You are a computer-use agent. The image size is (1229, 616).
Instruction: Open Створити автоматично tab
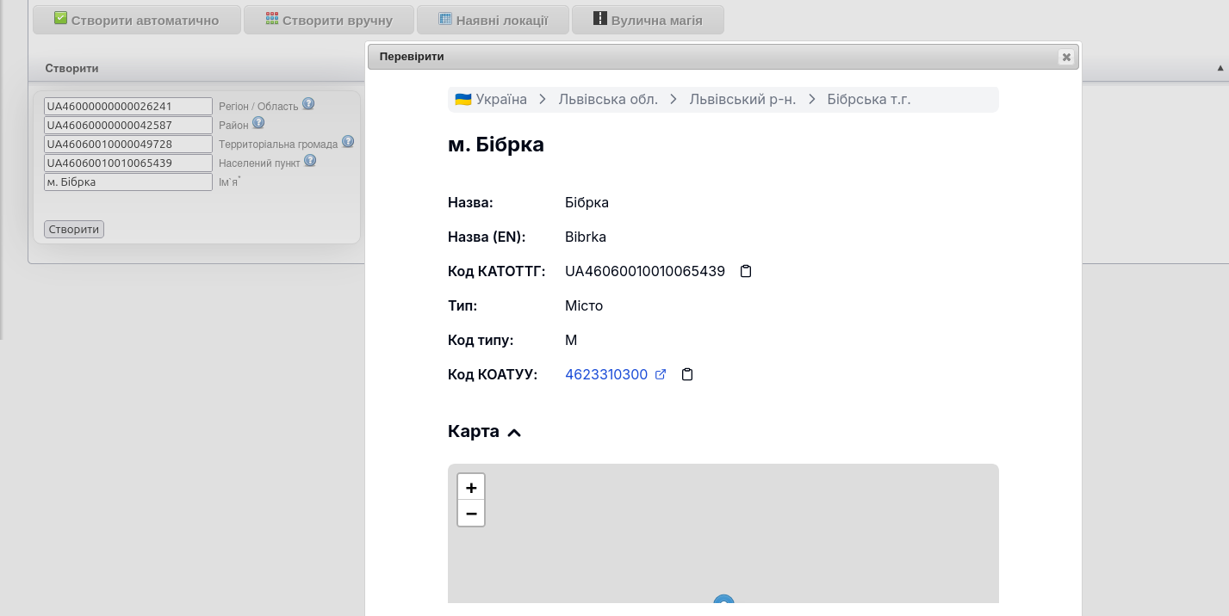pos(137,20)
